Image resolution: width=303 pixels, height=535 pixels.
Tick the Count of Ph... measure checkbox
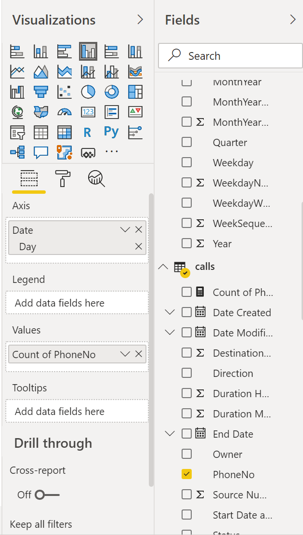coord(186,292)
